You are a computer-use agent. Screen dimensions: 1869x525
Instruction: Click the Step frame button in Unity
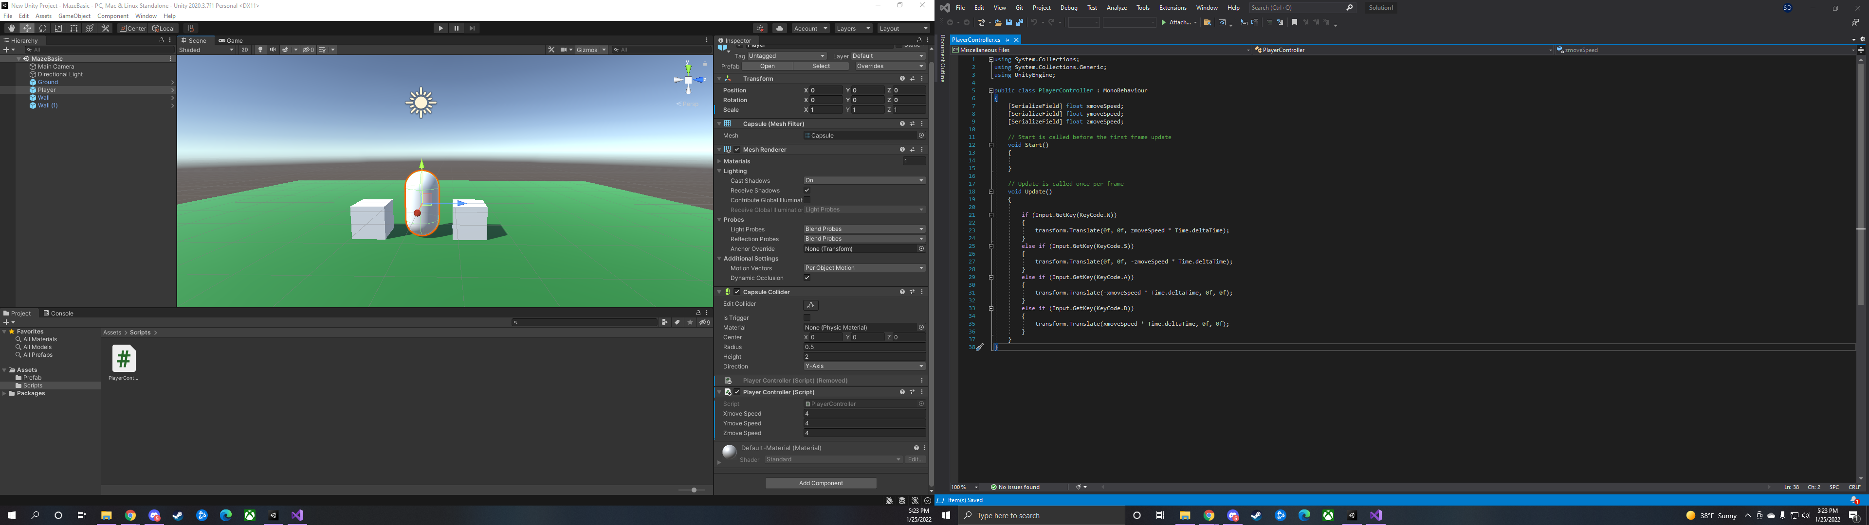(x=472, y=28)
